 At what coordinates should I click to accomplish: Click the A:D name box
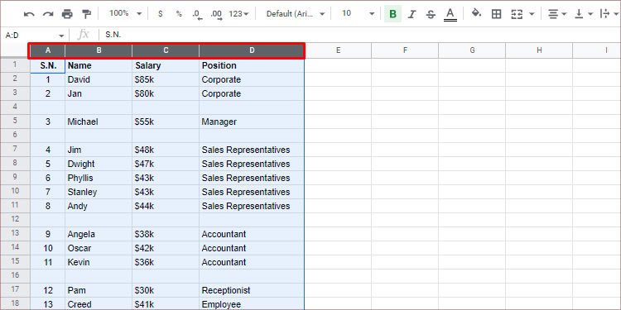(x=34, y=36)
